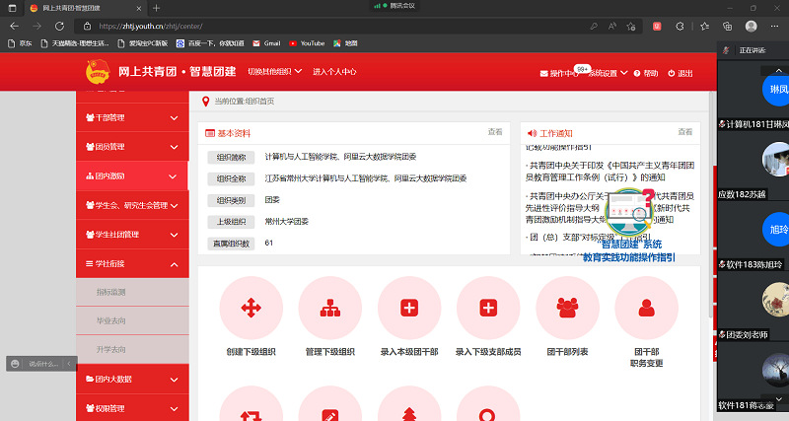Reload the page with refresh icon
This screenshot has height=421, width=789.
click(59, 27)
